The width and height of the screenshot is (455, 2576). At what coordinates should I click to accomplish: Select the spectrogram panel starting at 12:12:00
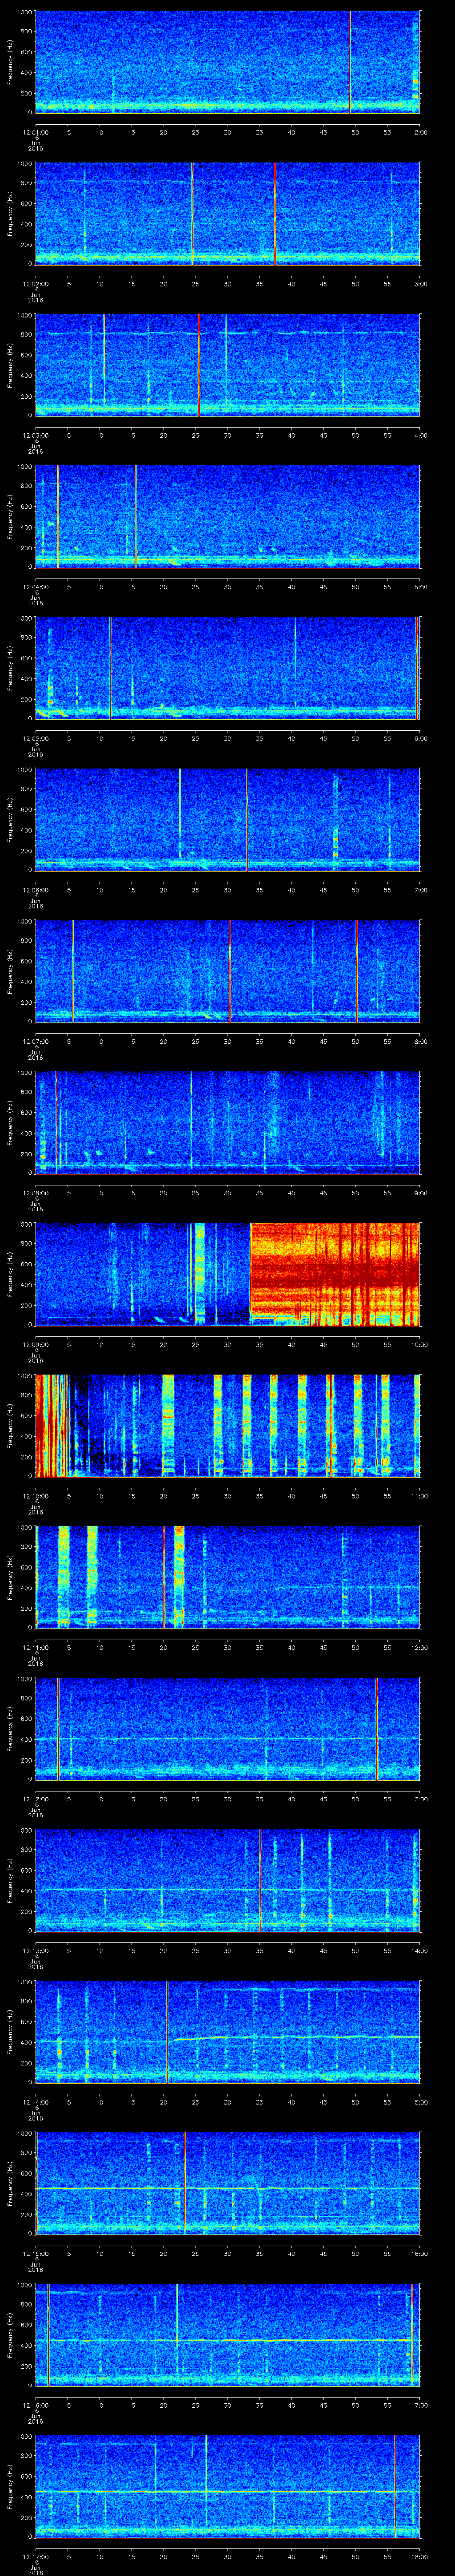click(228, 1729)
